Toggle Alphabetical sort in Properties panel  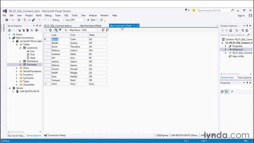coord(227,92)
